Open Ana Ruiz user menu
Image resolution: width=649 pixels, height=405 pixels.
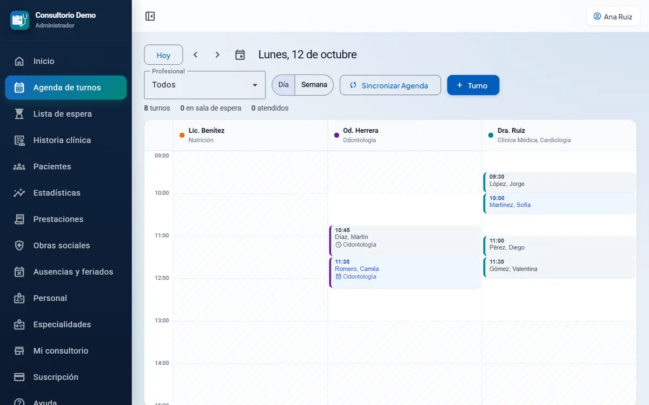pos(613,16)
